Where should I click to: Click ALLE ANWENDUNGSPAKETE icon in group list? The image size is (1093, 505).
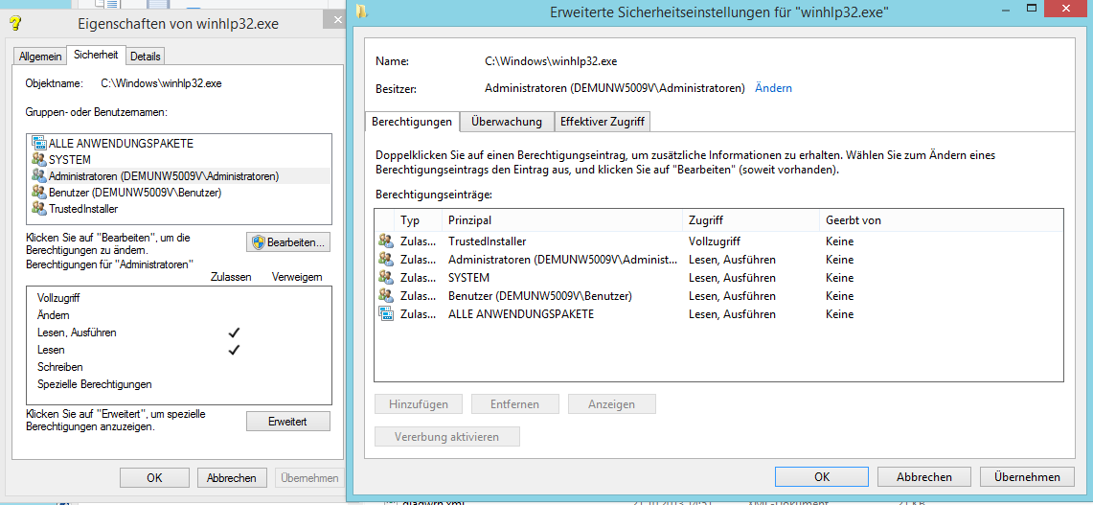pyautogui.click(x=38, y=144)
